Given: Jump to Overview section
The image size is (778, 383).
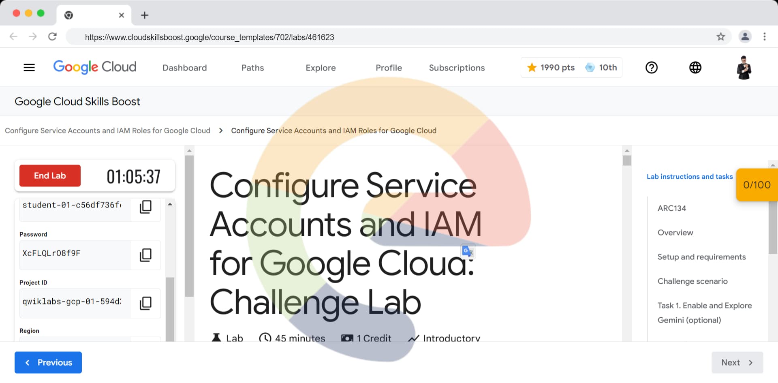Looking at the screenshot, I should pos(675,233).
